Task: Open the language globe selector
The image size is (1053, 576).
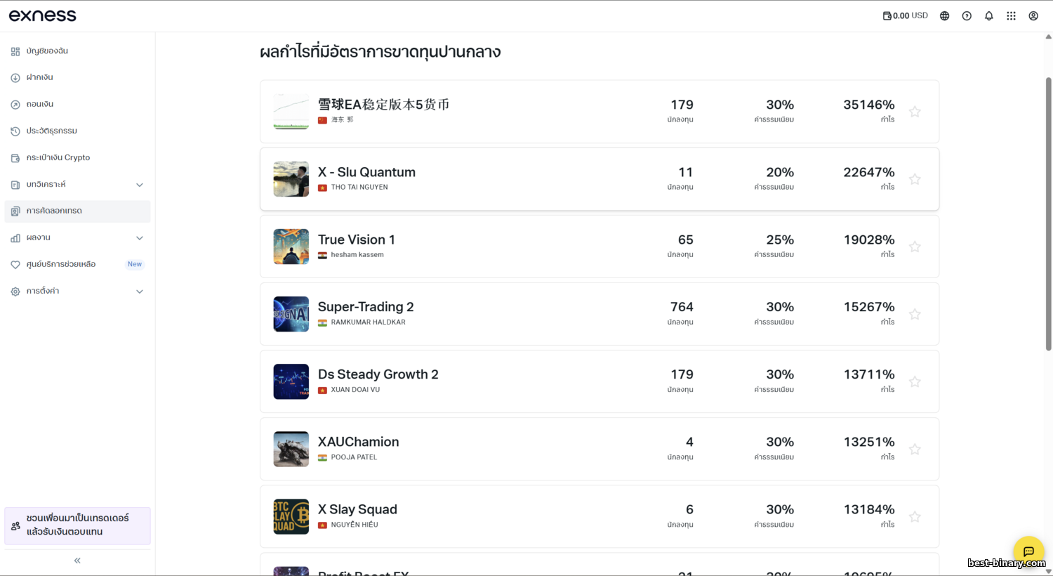Action: coord(944,16)
